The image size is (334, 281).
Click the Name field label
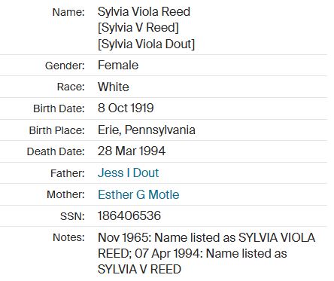(x=68, y=12)
